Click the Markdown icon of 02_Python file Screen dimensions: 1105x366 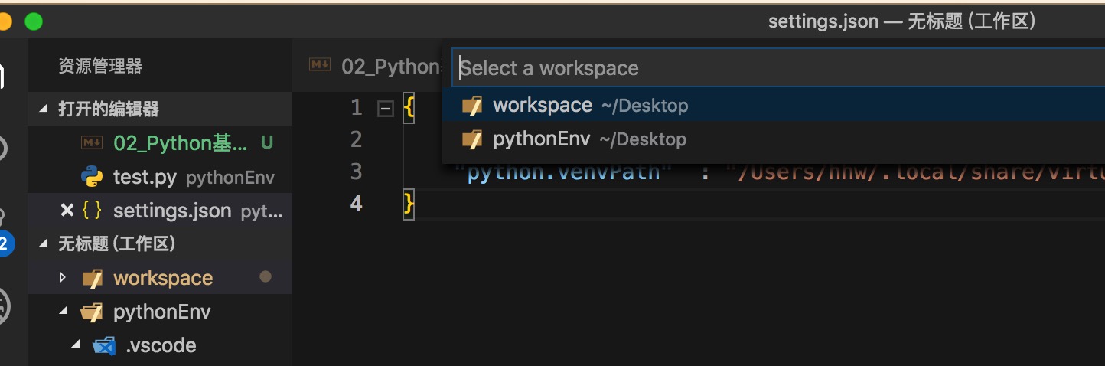[92, 143]
